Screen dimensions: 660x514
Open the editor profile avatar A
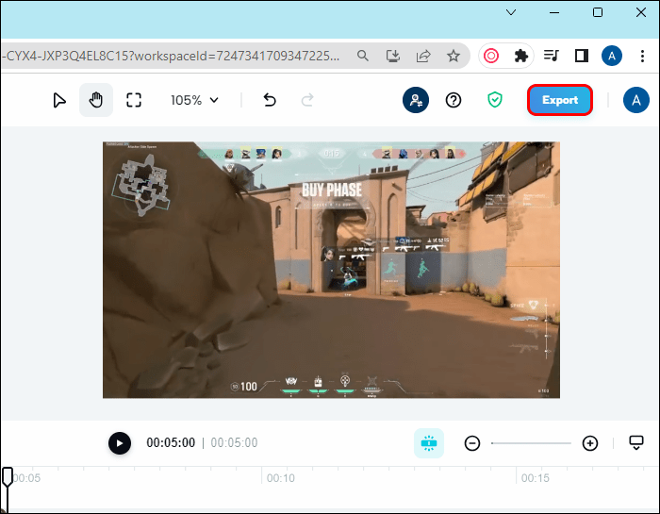point(636,100)
